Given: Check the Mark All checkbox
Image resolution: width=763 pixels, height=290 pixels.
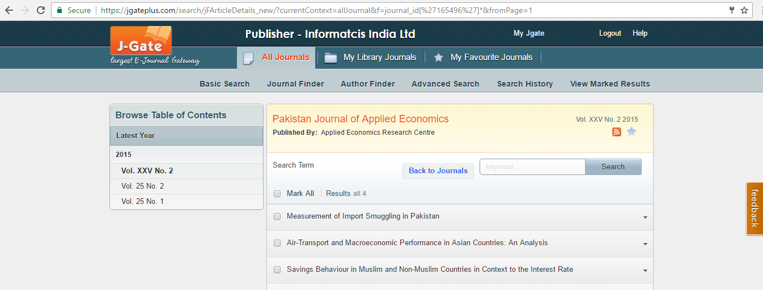Looking at the screenshot, I should coord(277,194).
